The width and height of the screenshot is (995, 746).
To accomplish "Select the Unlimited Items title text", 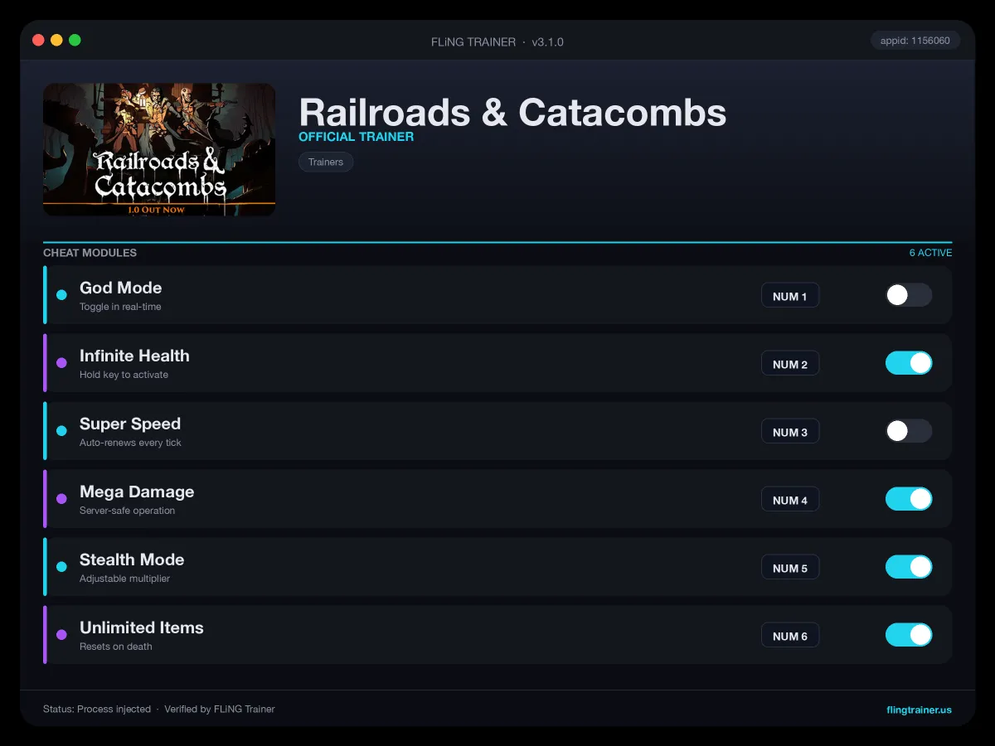I will click(142, 627).
